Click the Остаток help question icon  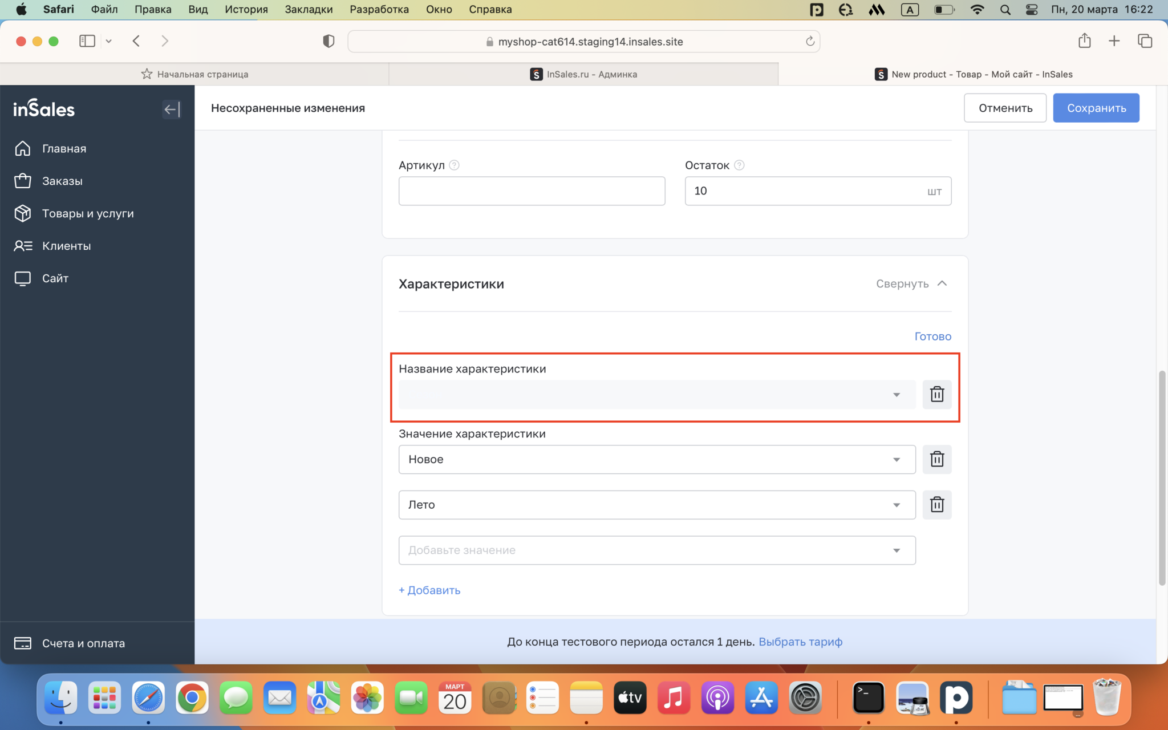739,165
